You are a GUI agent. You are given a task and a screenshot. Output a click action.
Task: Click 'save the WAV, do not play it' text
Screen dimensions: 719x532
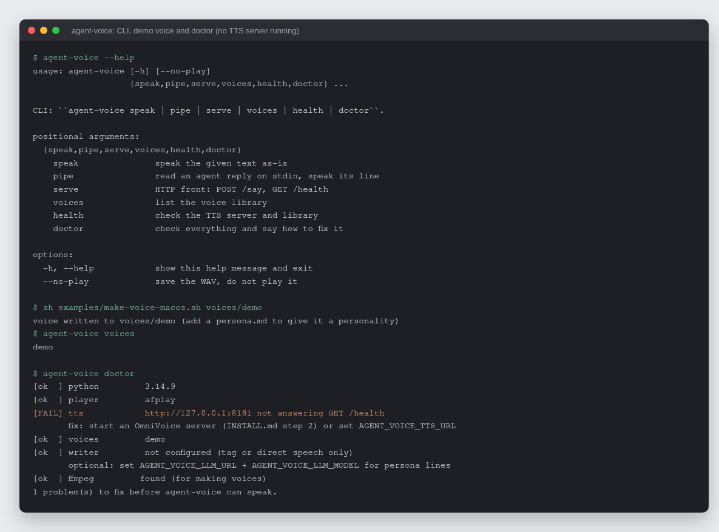coord(226,281)
